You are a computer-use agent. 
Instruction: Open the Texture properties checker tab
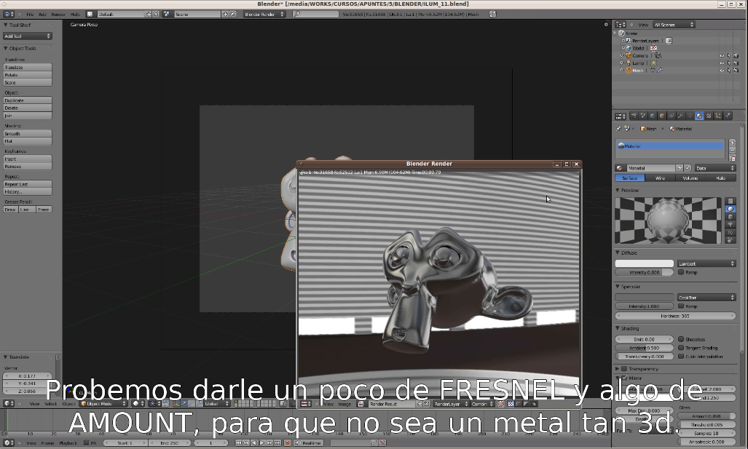[x=709, y=116]
